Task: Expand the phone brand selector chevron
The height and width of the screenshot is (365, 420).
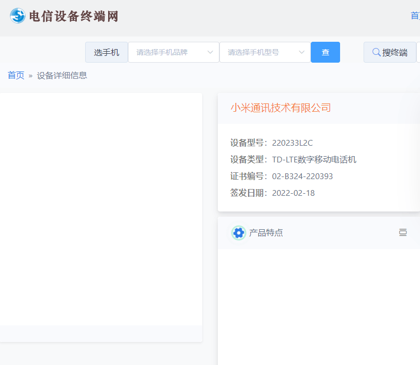Action: coord(209,52)
